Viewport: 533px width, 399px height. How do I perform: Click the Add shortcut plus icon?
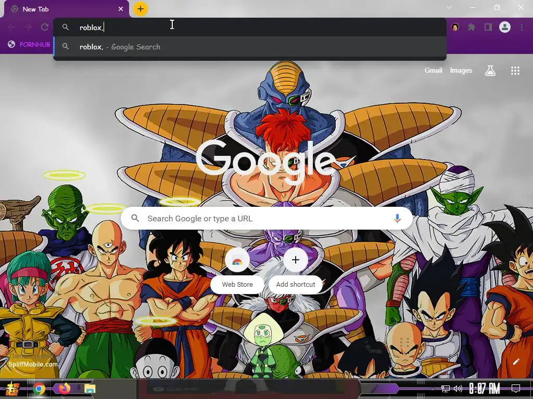point(296,260)
